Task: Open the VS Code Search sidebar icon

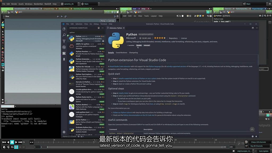Action: pos(64,35)
